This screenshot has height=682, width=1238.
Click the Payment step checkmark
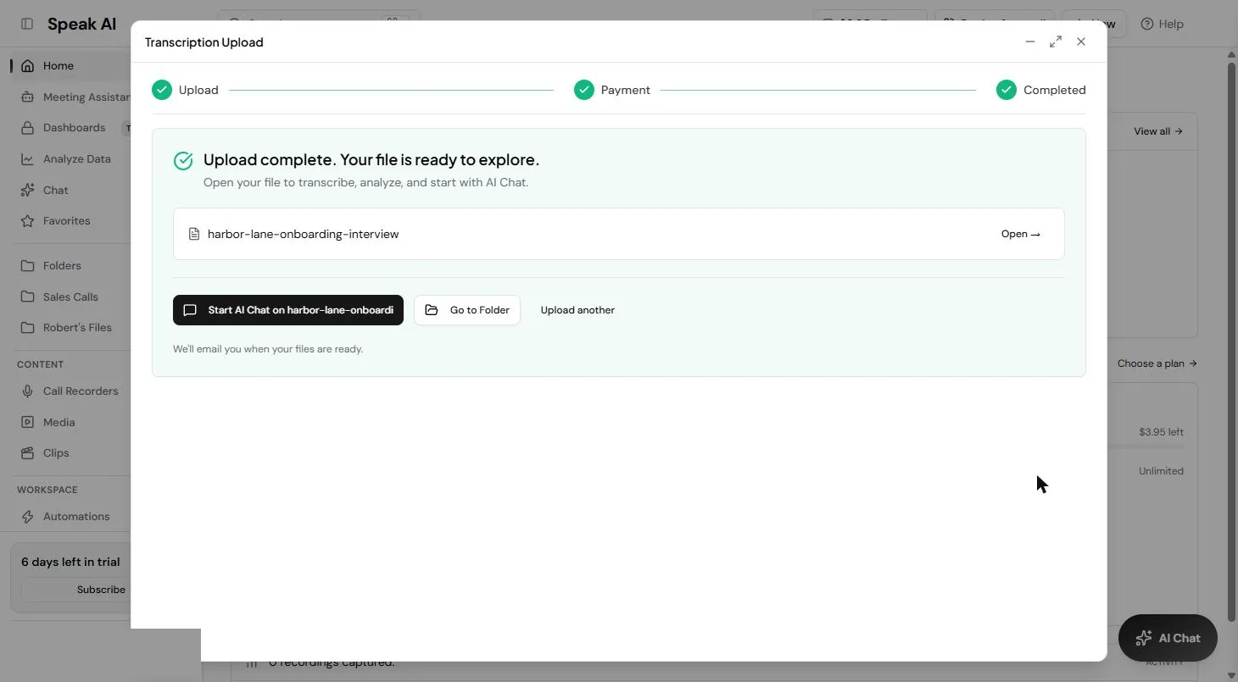[x=584, y=90]
